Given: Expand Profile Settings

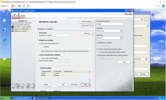Looking at the screenshot, I should pos(86,21).
